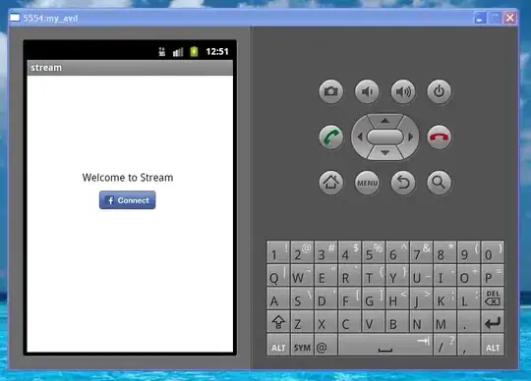Click the 12:51 clock in status bar
Screen dimensions: 531x381
[x=217, y=51]
